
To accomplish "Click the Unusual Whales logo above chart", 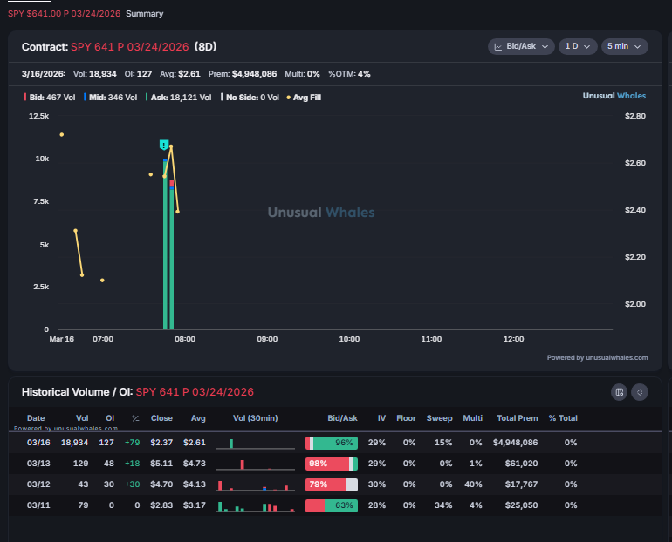I will [614, 96].
